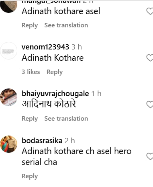Open venom123943's profile picture
Screen dimensions: 153x187
9,51
